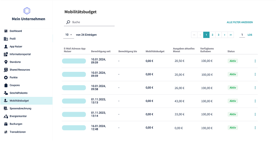Click the Aktiv status in 20,50 € row
276x141 pixels.
(233, 61)
